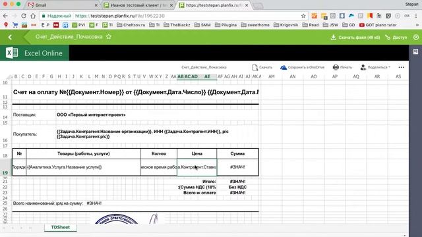This screenshot has height=237, width=422.
Task: Open the SMM bookmarks folder
Action: [202, 25]
